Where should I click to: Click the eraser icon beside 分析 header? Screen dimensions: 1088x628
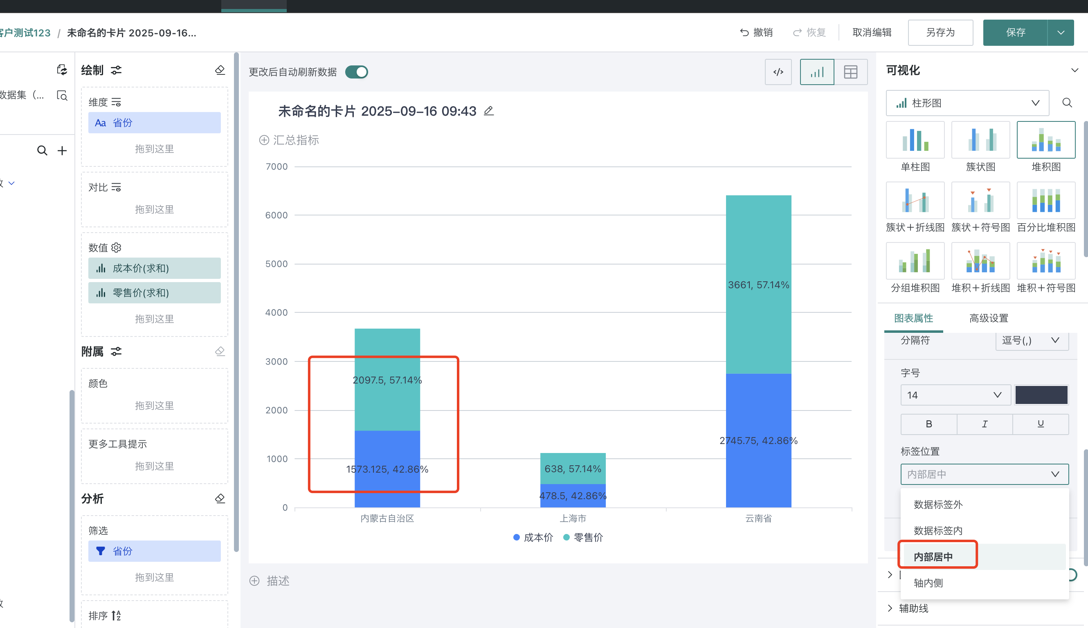(220, 499)
